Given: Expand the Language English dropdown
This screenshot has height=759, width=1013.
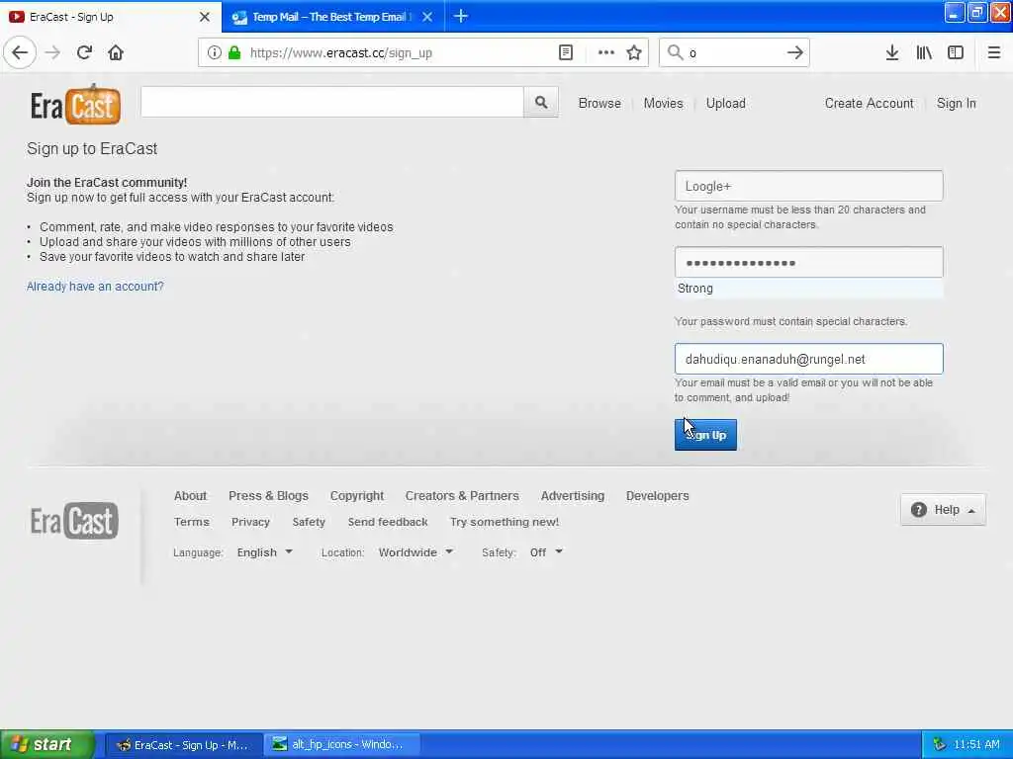Looking at the screenshot, I should click(x=265, y=552).
